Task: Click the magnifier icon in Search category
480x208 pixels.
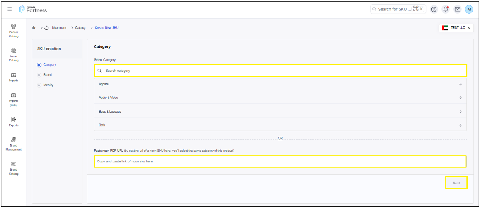Action: point(99,71)
